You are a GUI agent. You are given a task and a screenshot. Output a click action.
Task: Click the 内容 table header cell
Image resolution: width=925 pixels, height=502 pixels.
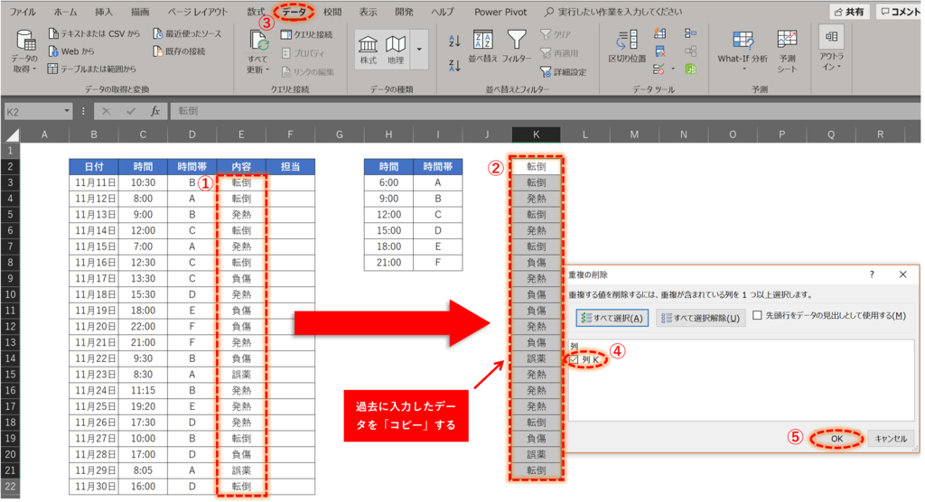coord(241,167)
